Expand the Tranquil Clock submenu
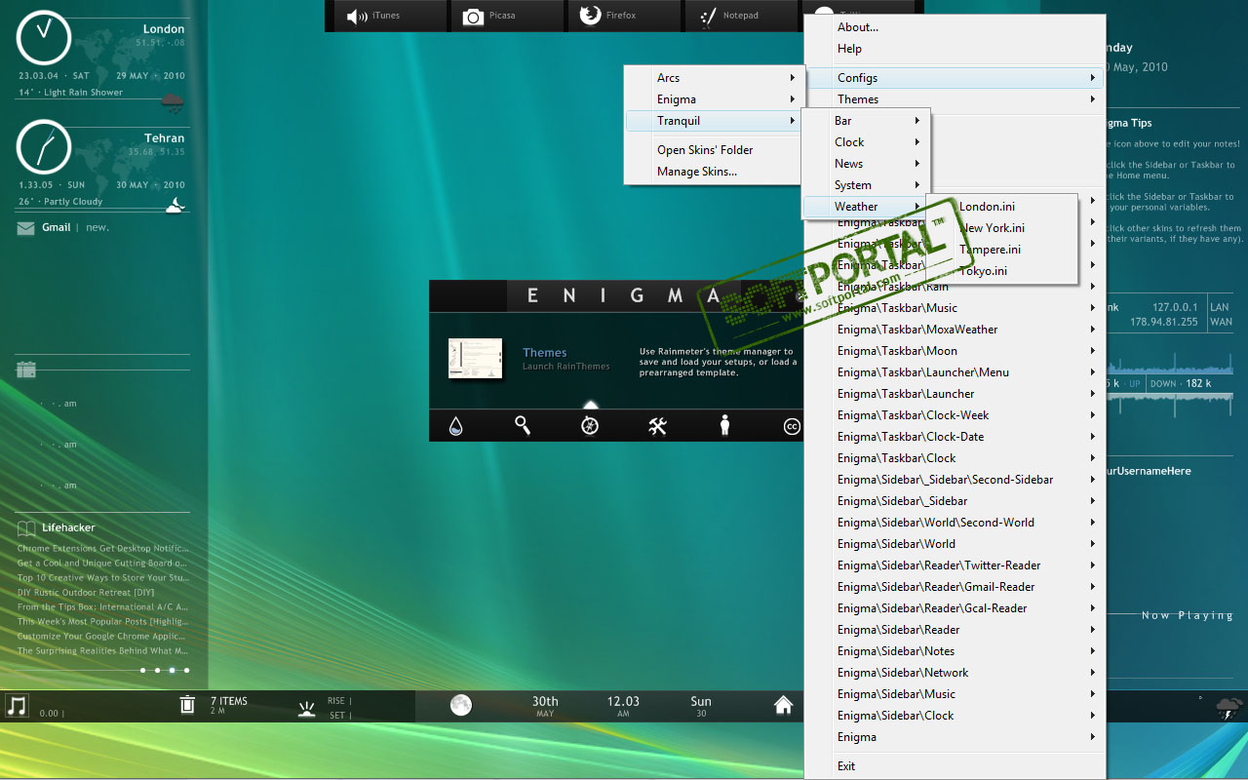This screenshot has height=780, width=1248. (x=866, y=142)
